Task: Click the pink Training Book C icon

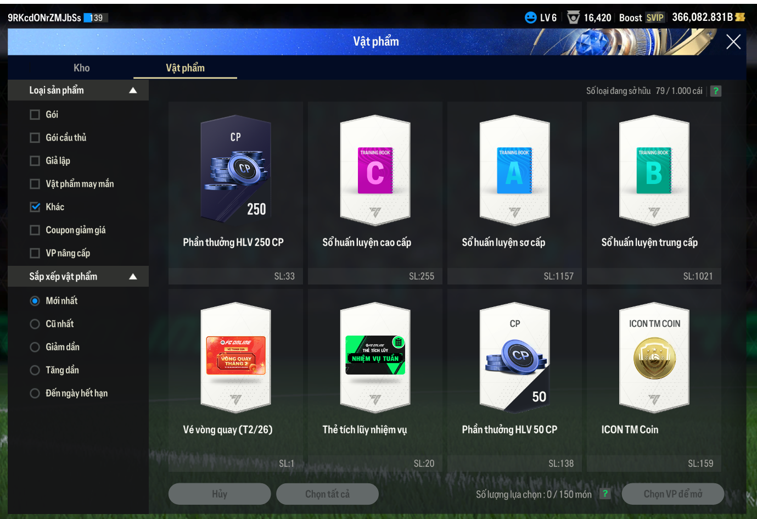Action: click(375, 171)
